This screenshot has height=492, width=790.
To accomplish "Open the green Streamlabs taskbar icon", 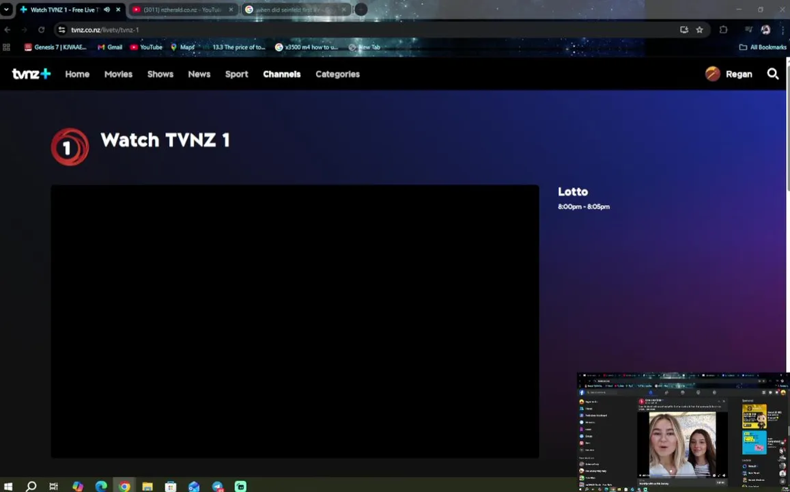I will (241, 487).
